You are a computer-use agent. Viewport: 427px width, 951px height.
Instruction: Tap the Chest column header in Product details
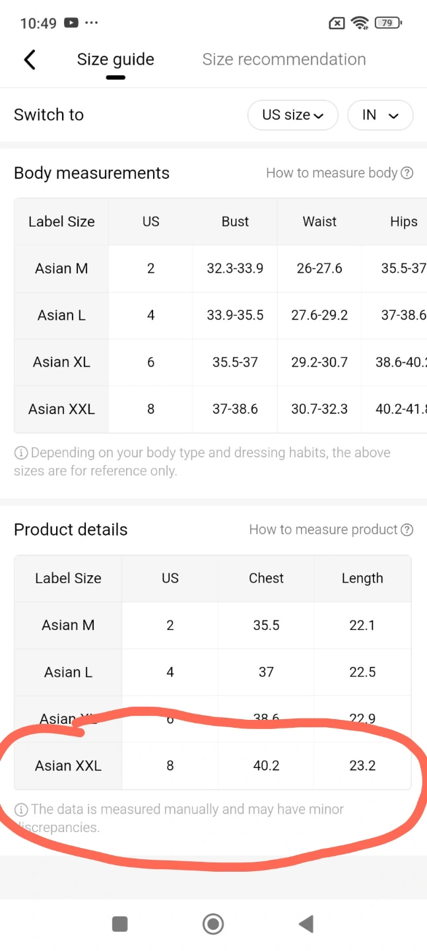pyautogui.click(x=266, y=579)
